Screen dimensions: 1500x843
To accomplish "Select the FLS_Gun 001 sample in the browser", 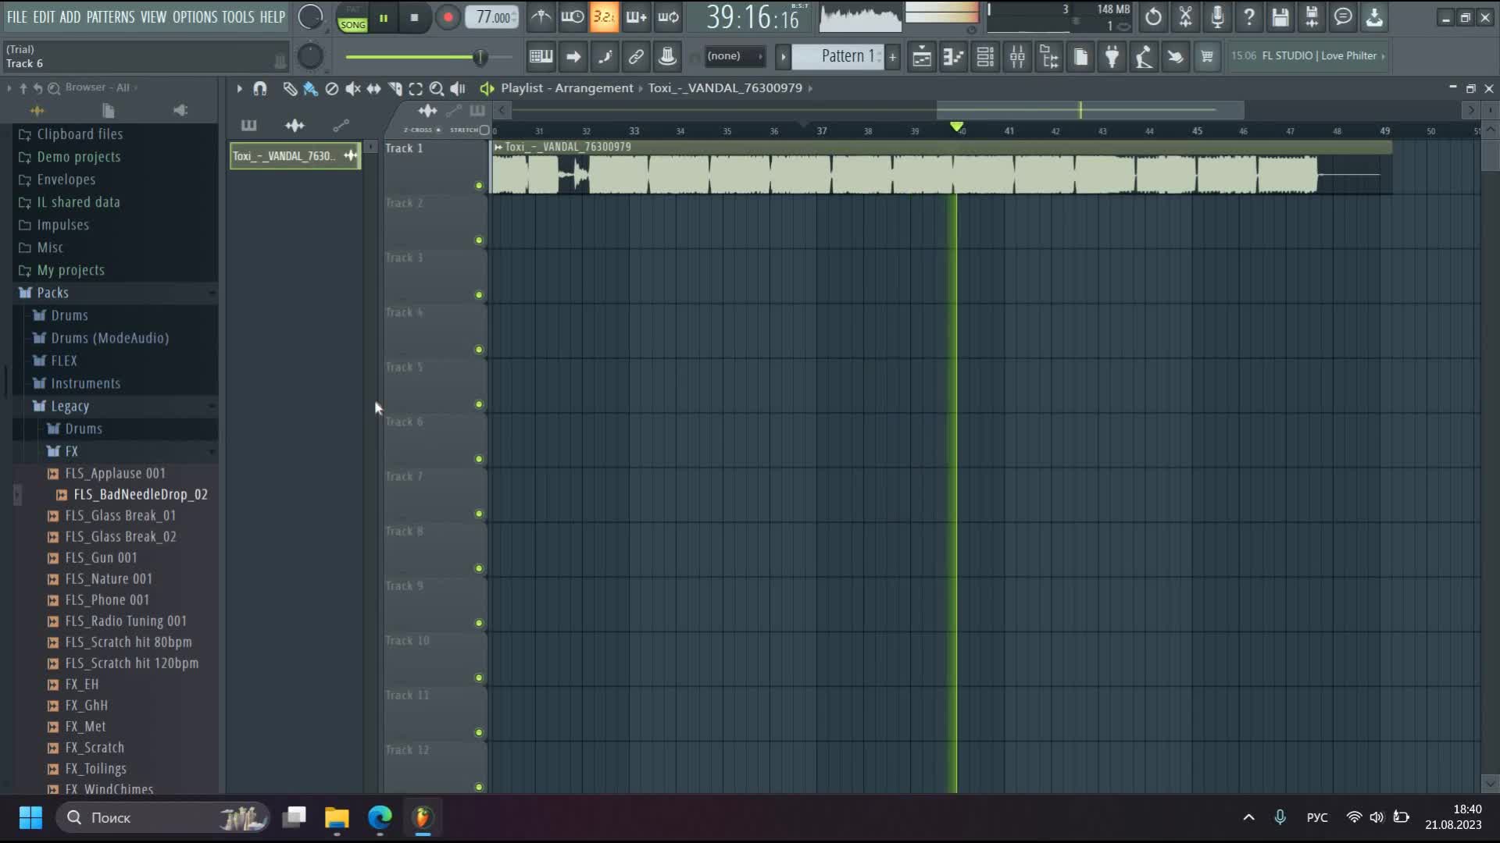I will click(102, 557).
